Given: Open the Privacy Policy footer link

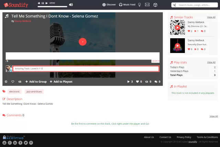Looking at the screenshot, I should click(184, 137).
